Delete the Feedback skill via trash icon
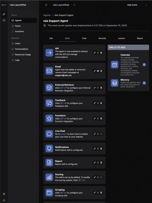The image size is (152, 203). pyautogui.click(x=101, y=103)
